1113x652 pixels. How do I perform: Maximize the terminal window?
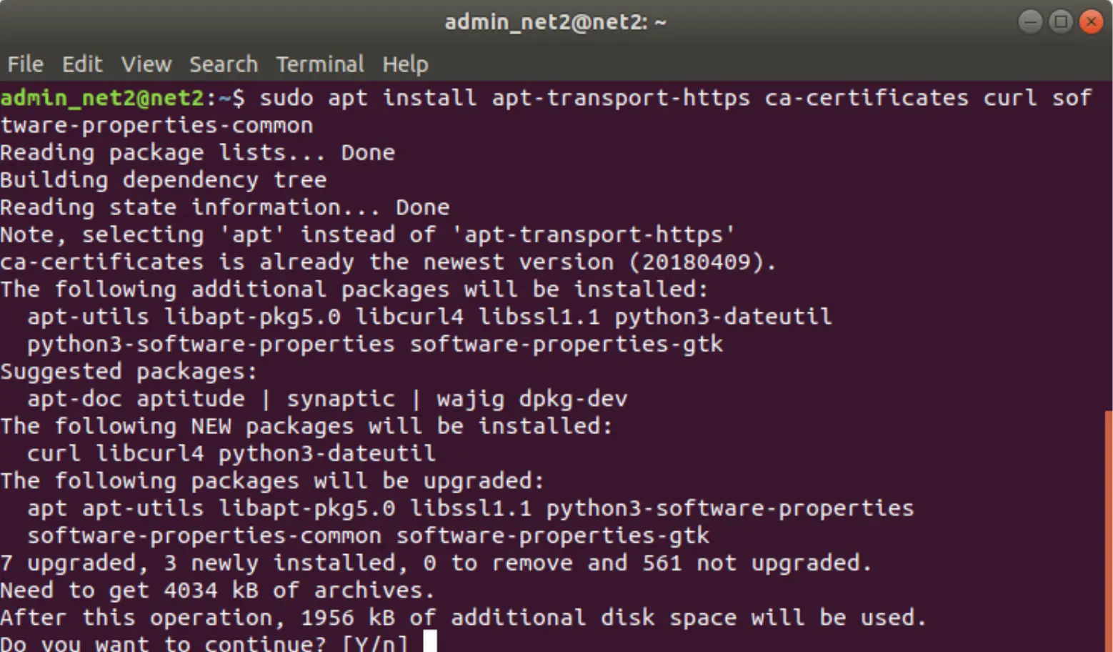[1061, 22]
